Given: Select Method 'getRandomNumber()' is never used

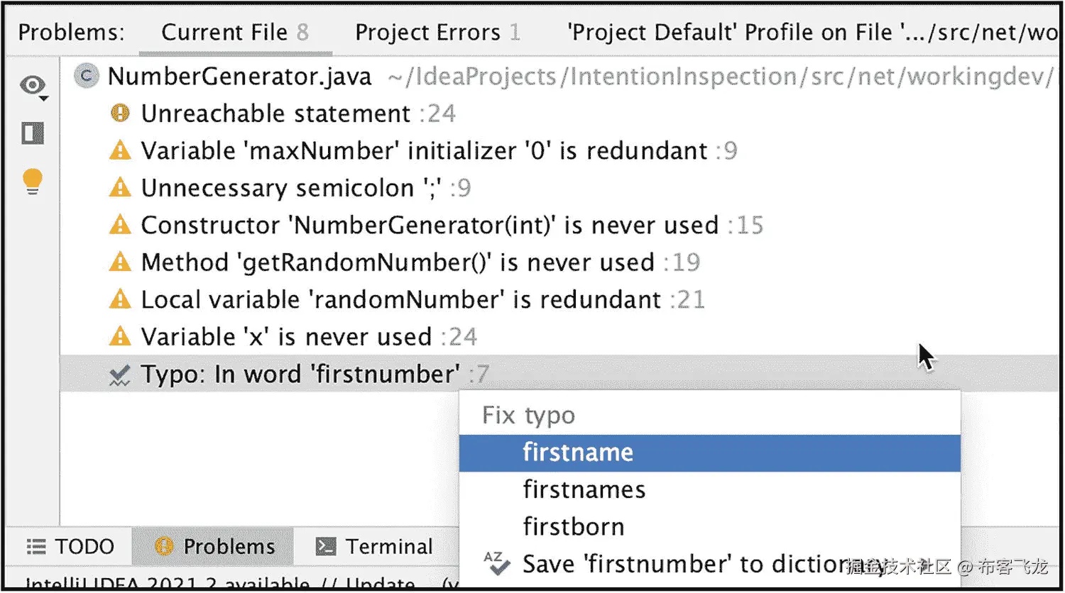Looking at the screenshot, I should [x=398, y=262].
